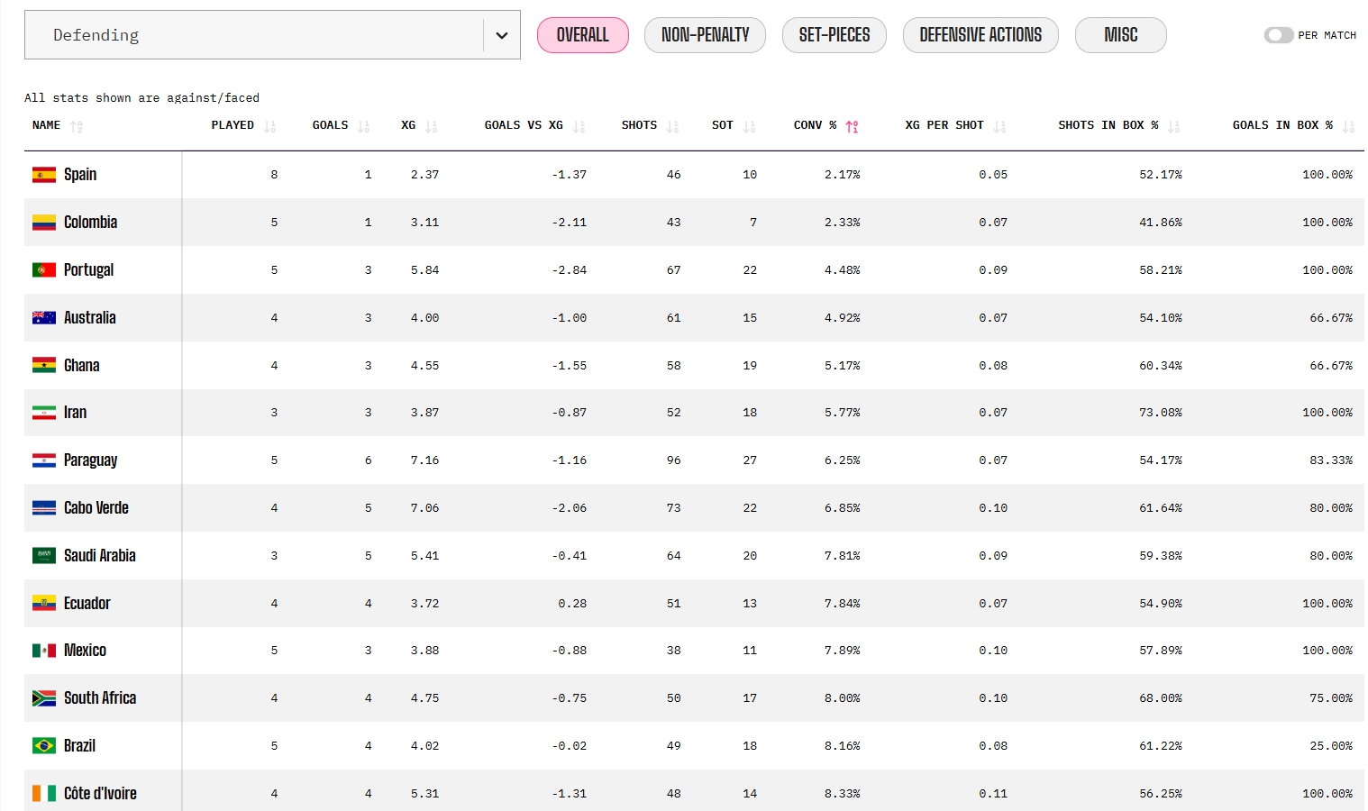Click the GOALS VS XG header text
Screen dimensions: 1368x811
click(x=524, y=125)
